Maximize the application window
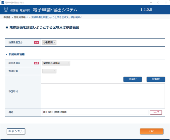The width and height of the screenshot is (170, 140). click(158, 2)
